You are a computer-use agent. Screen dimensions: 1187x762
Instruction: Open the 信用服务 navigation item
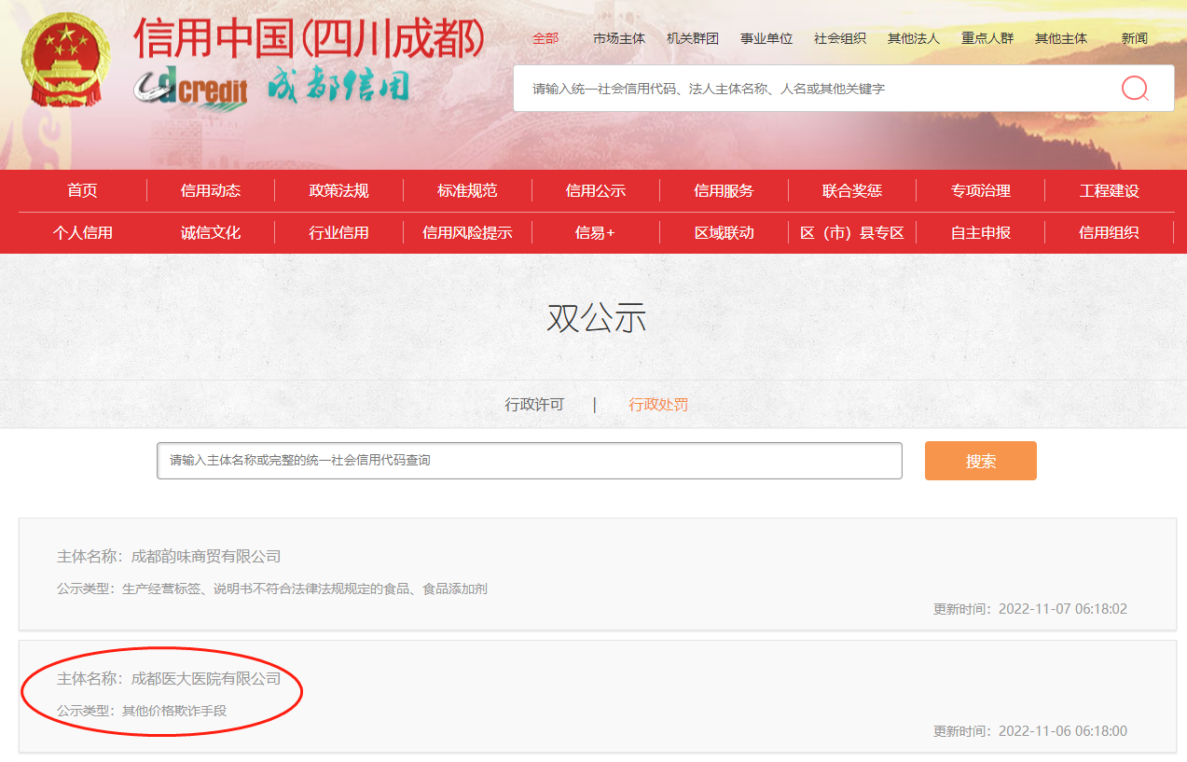pyautogui.click(x=724, y=190)
